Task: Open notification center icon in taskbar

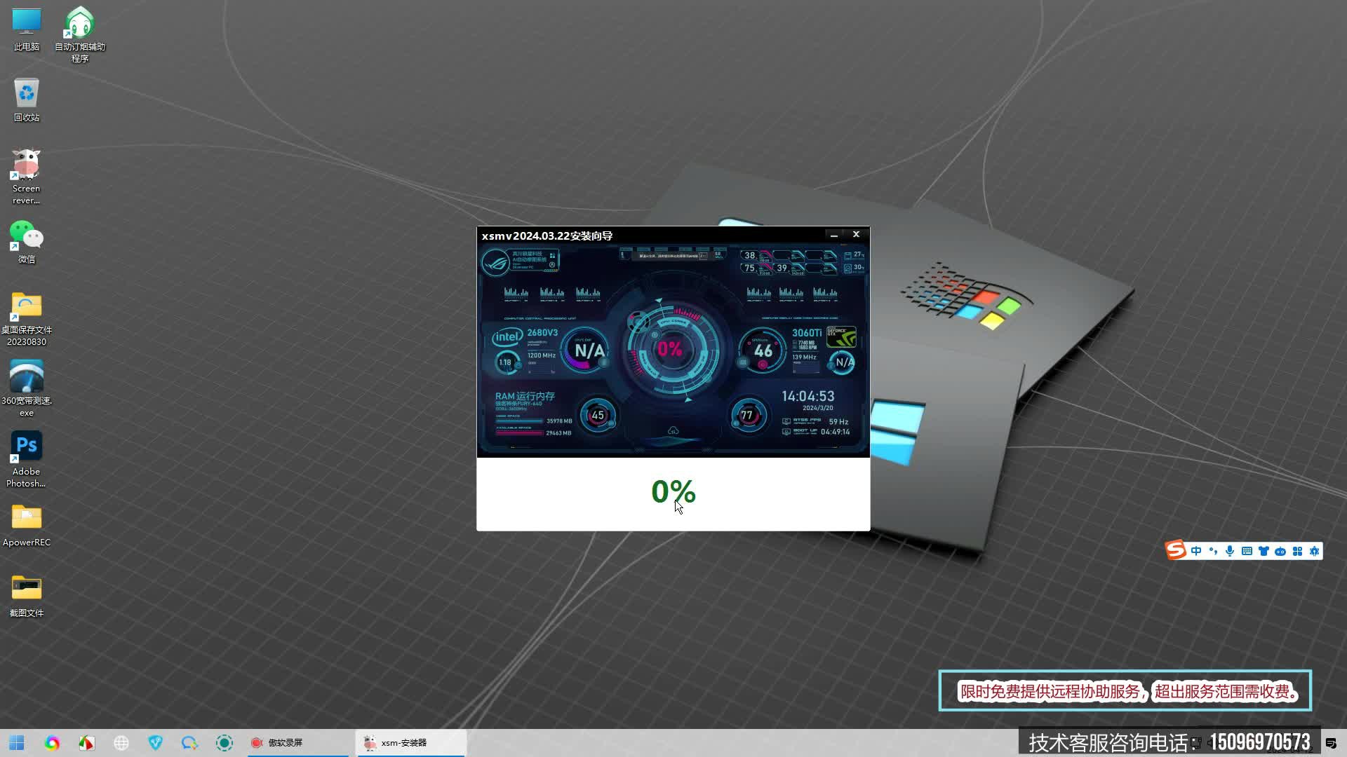Action: pos(1331,743)
